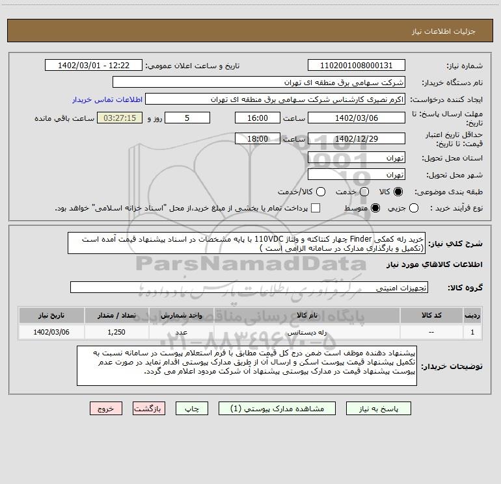Click the quantity cell 1,250
The height and width of the screenshot is (484, 501).
116,332
